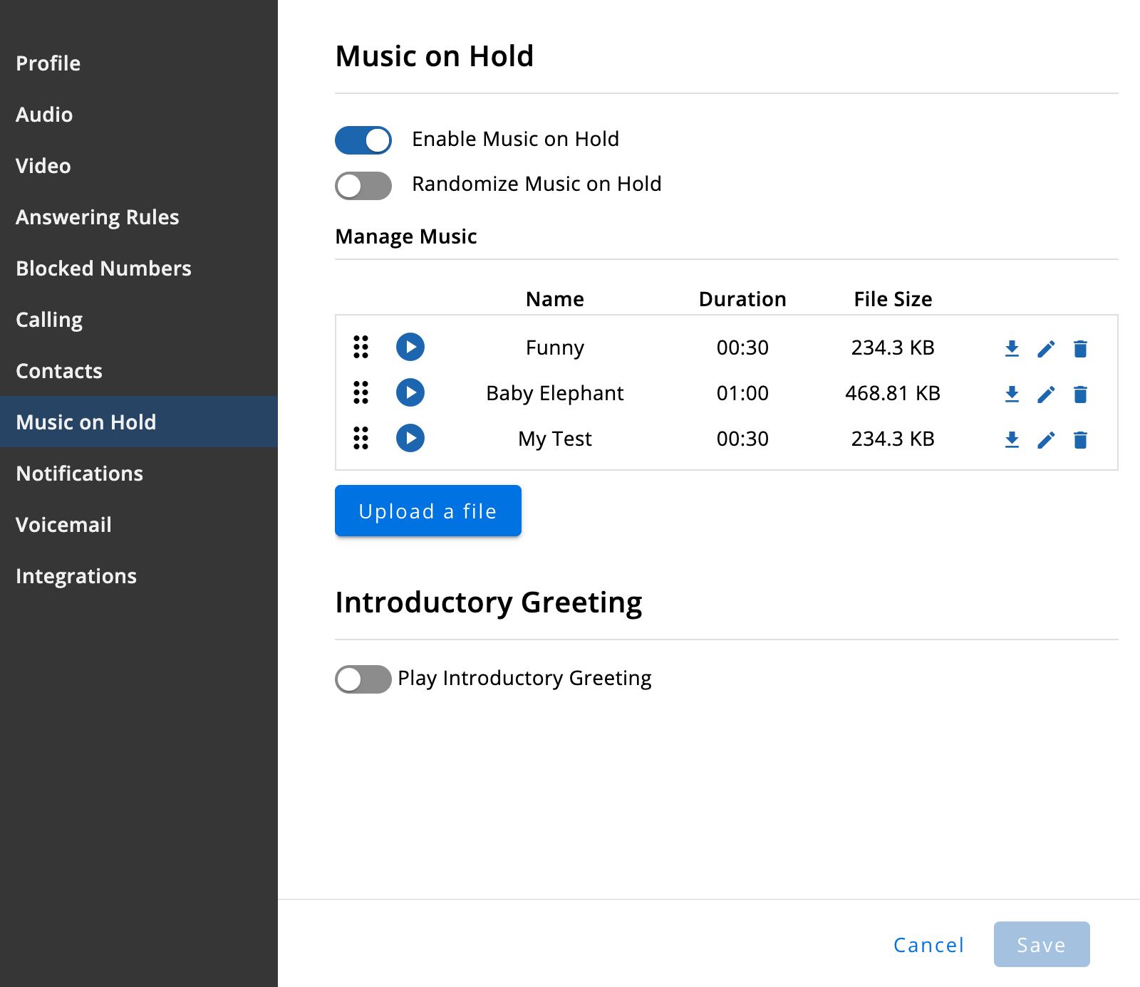The image size is (1140, 987).
Task: Play the Baby Elephant track
Action: point(410,392)
